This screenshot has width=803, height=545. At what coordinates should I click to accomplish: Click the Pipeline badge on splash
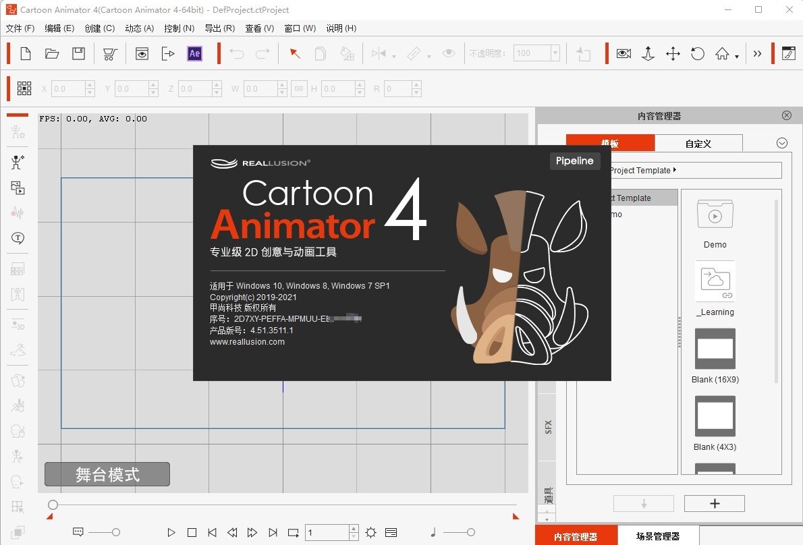(x=575, y=161)
